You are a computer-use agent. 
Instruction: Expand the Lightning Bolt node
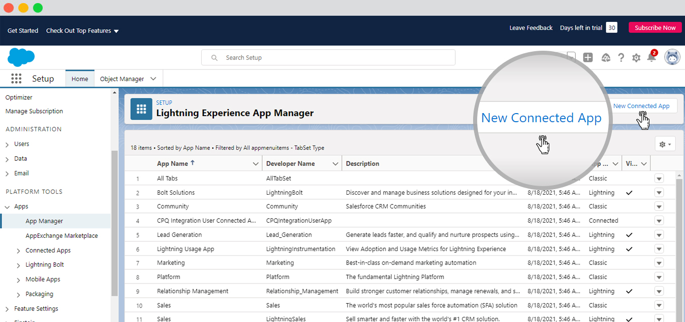tap(18, 265)
